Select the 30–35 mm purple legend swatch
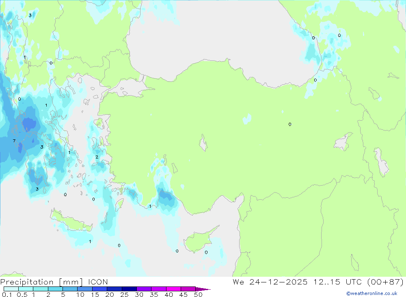Screen dimensions: 406x297 tap(144, 289)
